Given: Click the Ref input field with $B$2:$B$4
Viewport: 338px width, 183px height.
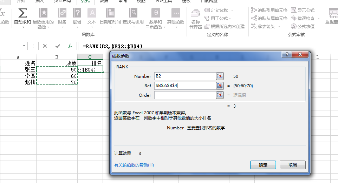Looking at the screenshot, I should pos(185,86).
